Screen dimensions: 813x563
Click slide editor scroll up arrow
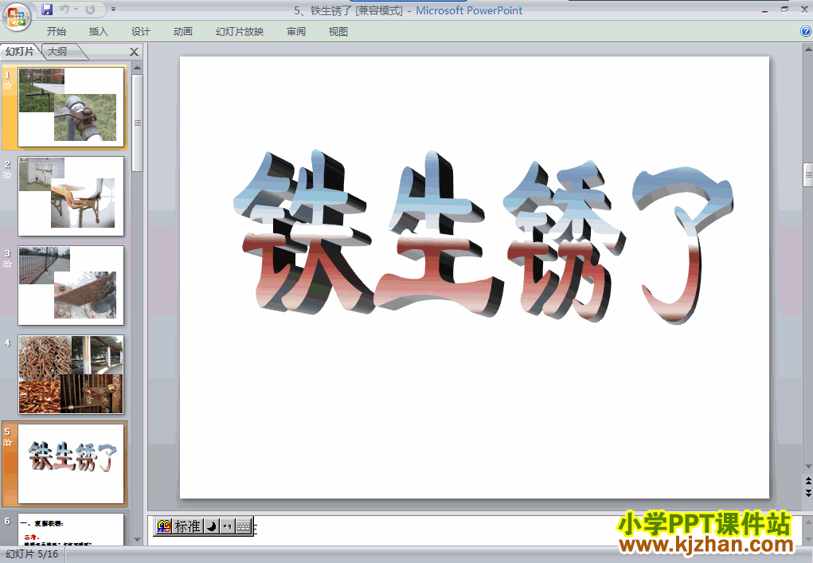pyautogui.click(x=807, y=49)
